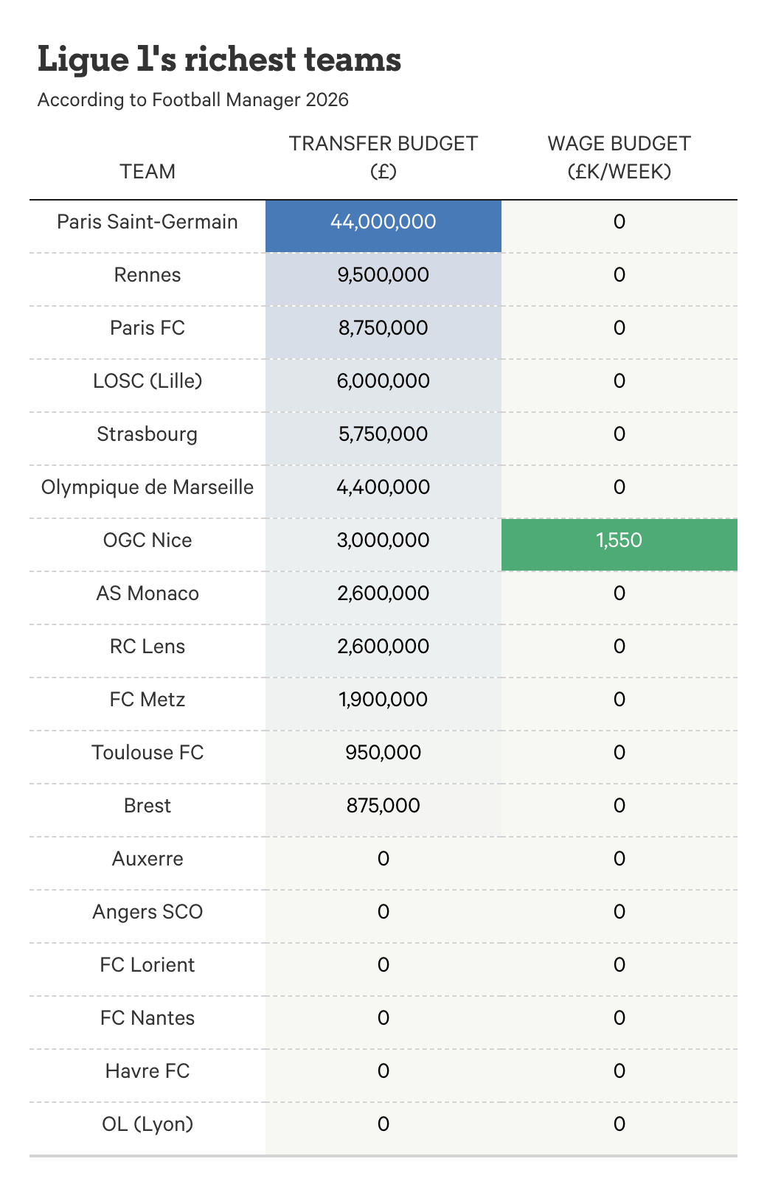Select the AS Monaco team name
This screenshot has height=1184, width=767.
[x=147, y=593]
